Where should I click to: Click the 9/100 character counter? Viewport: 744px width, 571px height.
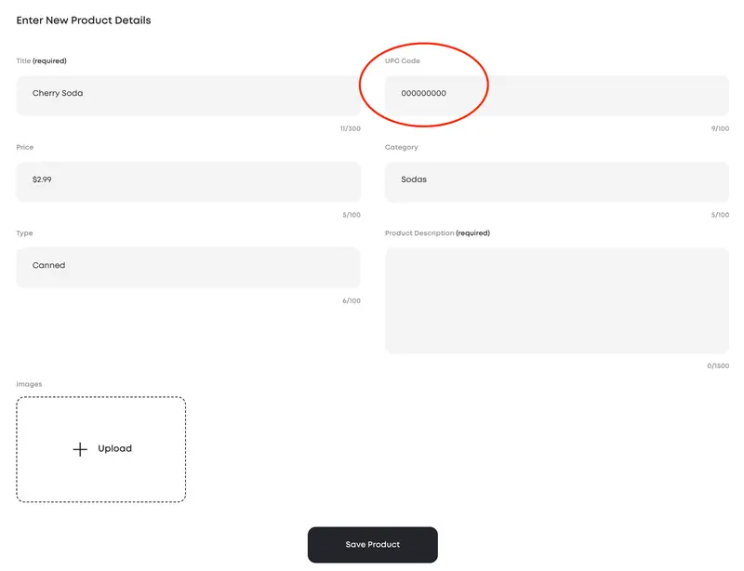pos(720,128)
